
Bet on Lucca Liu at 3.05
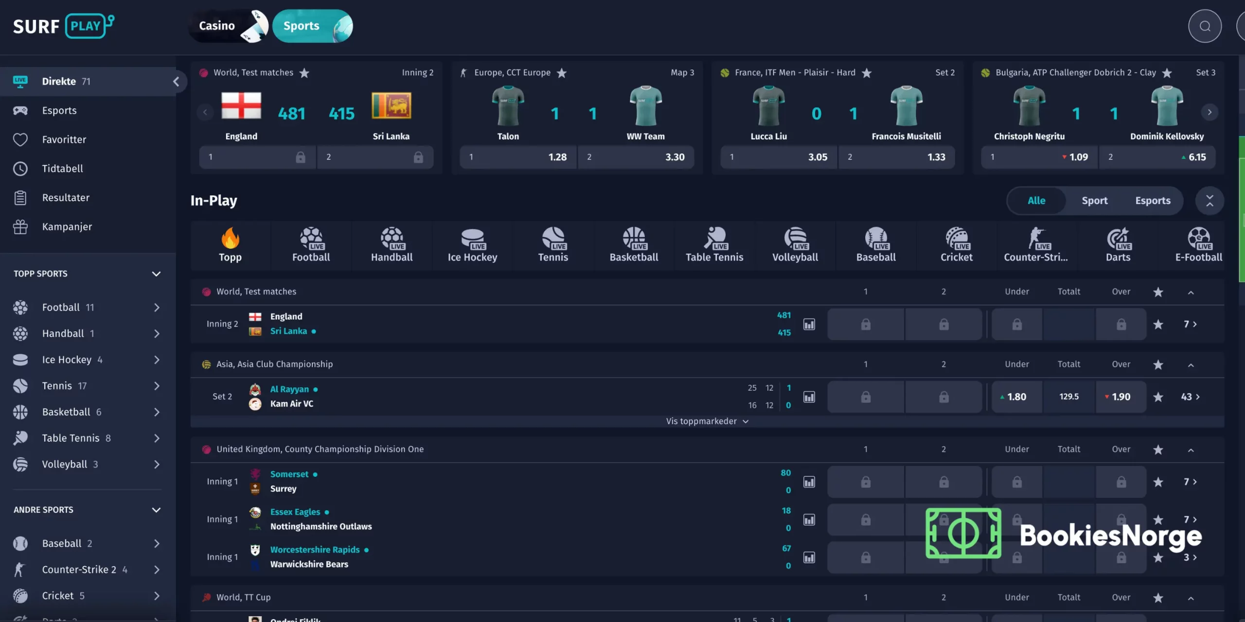(779, 157)
